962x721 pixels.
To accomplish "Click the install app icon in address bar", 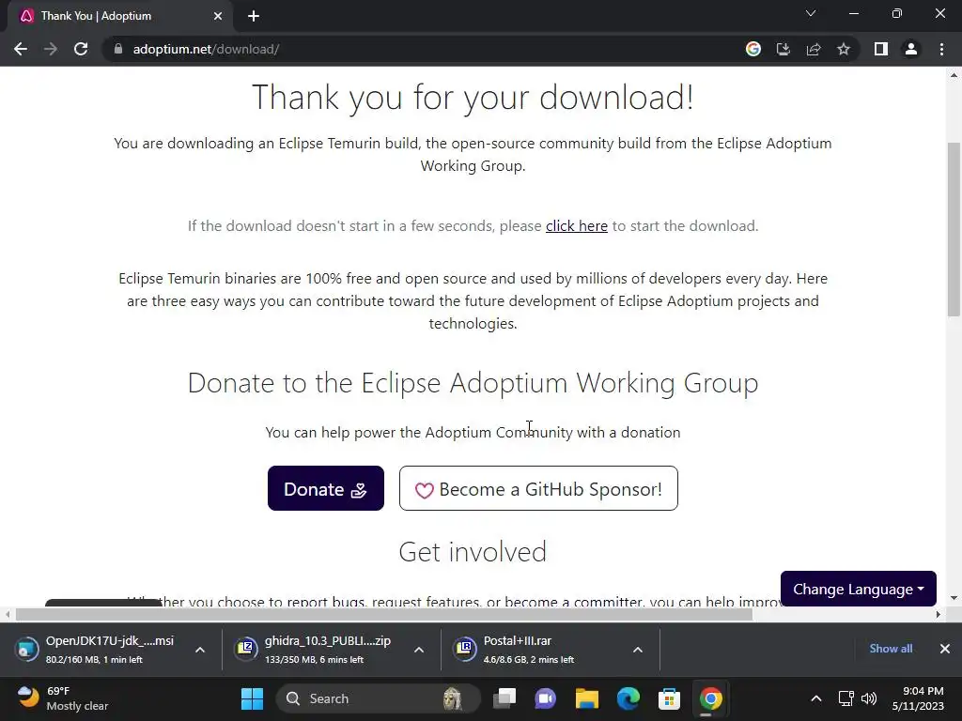I will click(784, 49).
